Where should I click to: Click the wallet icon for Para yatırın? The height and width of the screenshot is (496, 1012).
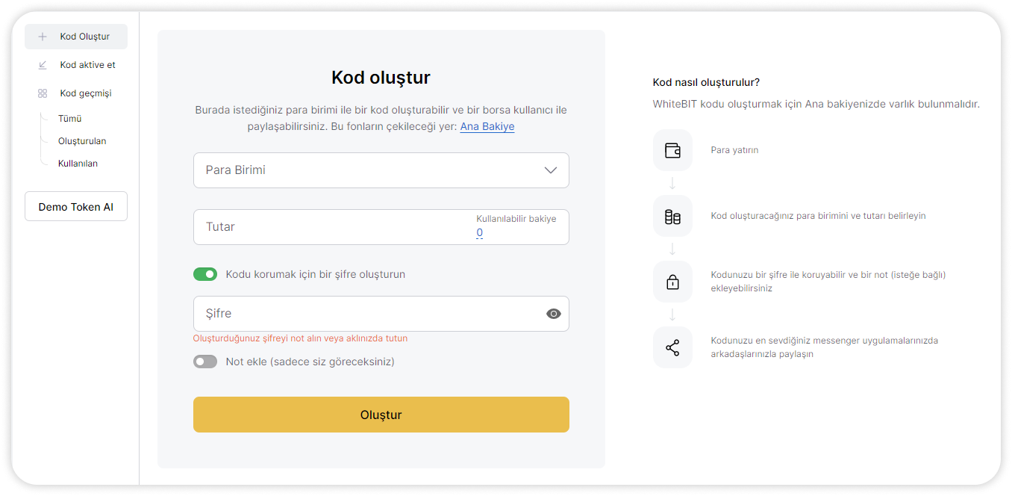coord(672,150)
